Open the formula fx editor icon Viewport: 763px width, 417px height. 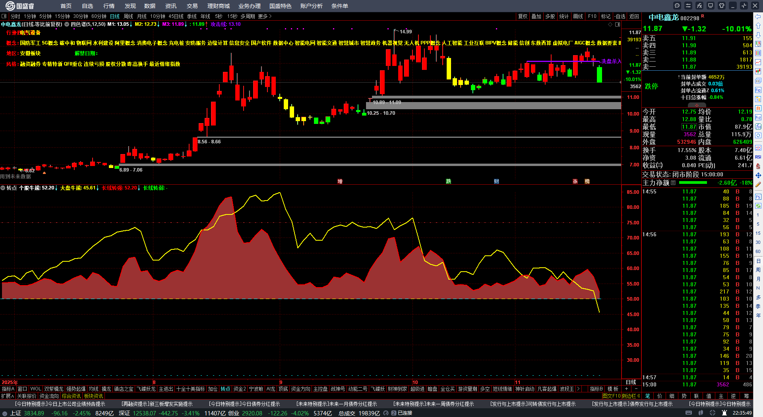pos(699,6)
